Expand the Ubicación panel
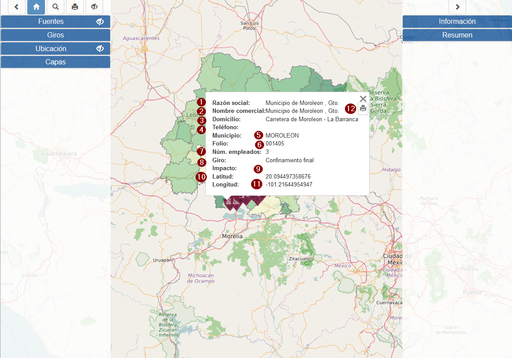 51,48
